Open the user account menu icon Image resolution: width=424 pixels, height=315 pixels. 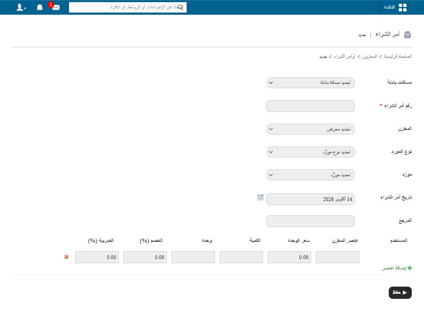(x=21, y=7)
